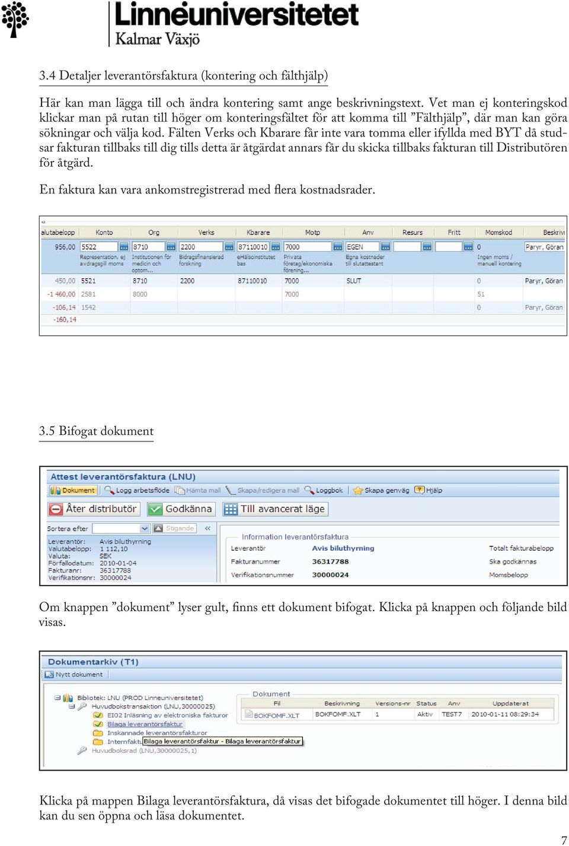Image resolution: width=569 pixels, height=846 pixels.
Task: Open Hjälp in the toolbar
Action: [x=429, y=490]
